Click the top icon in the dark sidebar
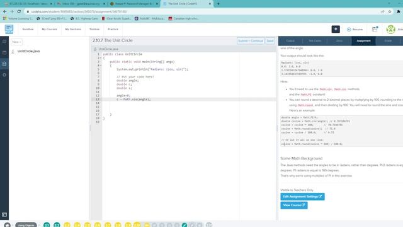 click(x=4, y=42)
